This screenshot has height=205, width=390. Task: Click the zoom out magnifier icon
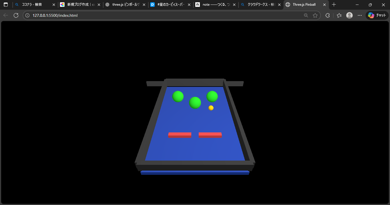(306, 15)
